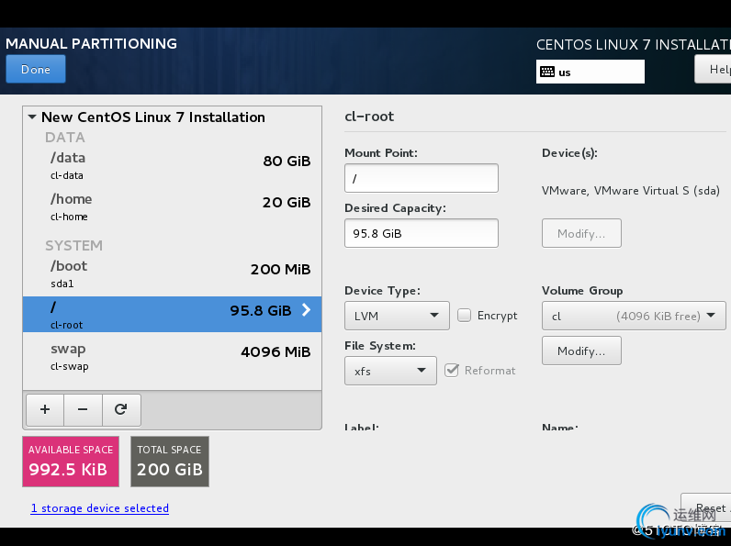
Task: Open the File System xfs dropdown
Action: pyautogui.click(x=390, y=371)
